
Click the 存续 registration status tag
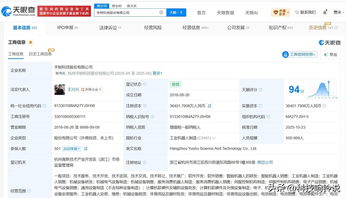tap(175, 84)
